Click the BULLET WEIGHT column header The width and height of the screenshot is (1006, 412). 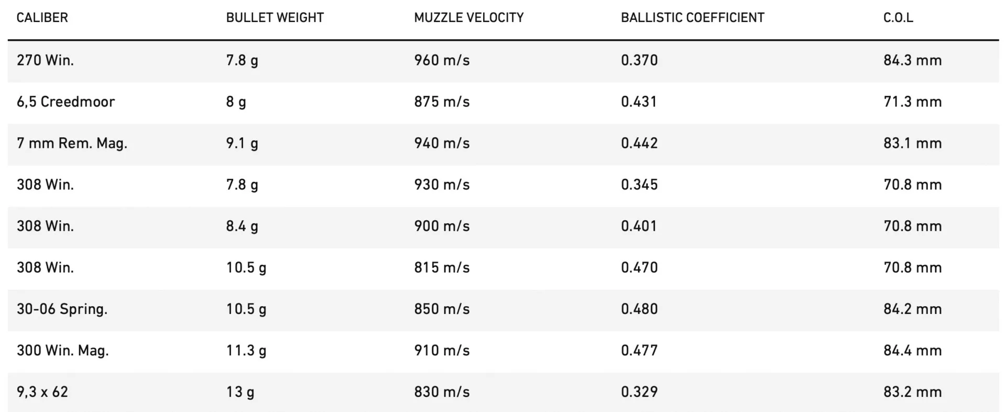[x=275, y=18]
